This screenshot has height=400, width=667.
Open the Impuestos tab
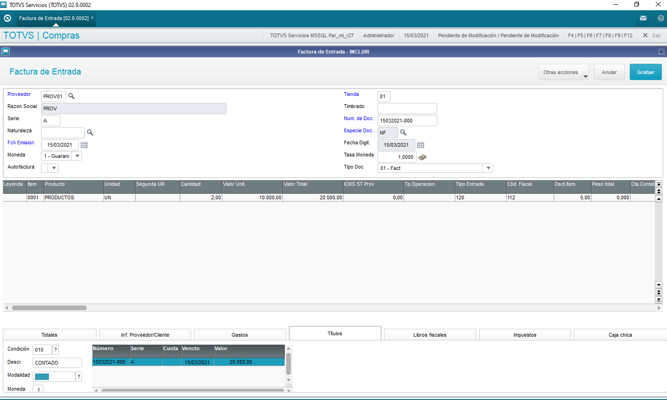[525, 335]
